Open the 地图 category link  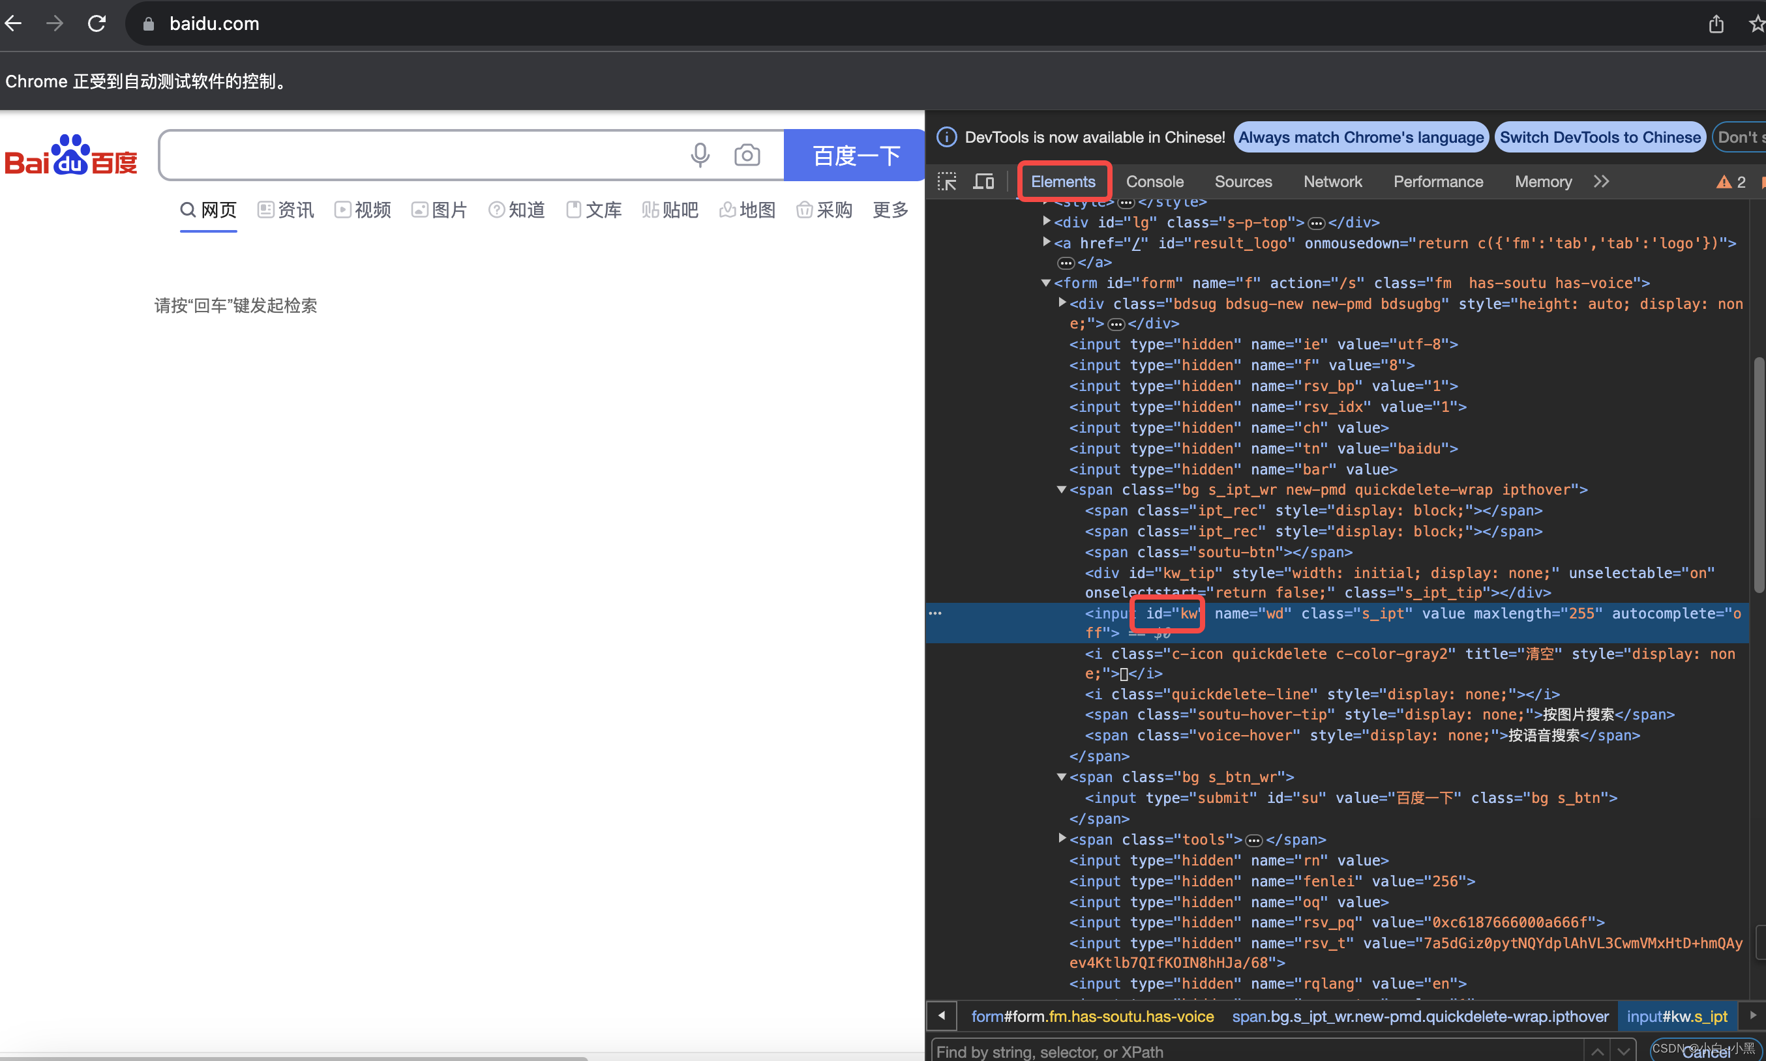click(747, 211)
